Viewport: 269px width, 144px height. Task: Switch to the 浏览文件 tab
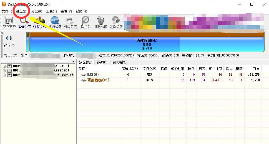click(x=102, y=63)
